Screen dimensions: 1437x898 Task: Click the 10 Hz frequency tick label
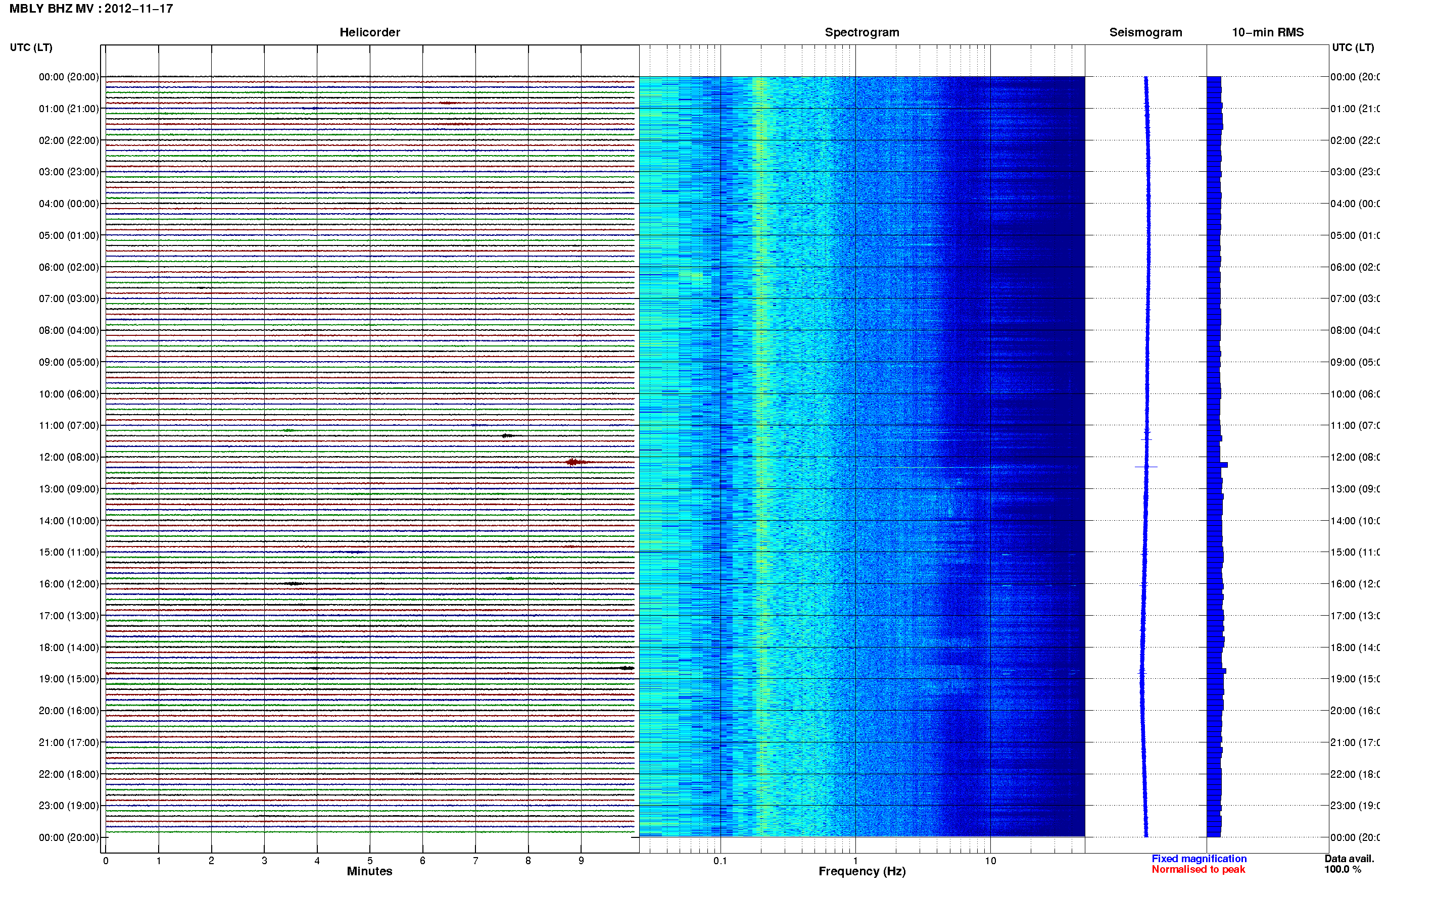tap(990, 861)
